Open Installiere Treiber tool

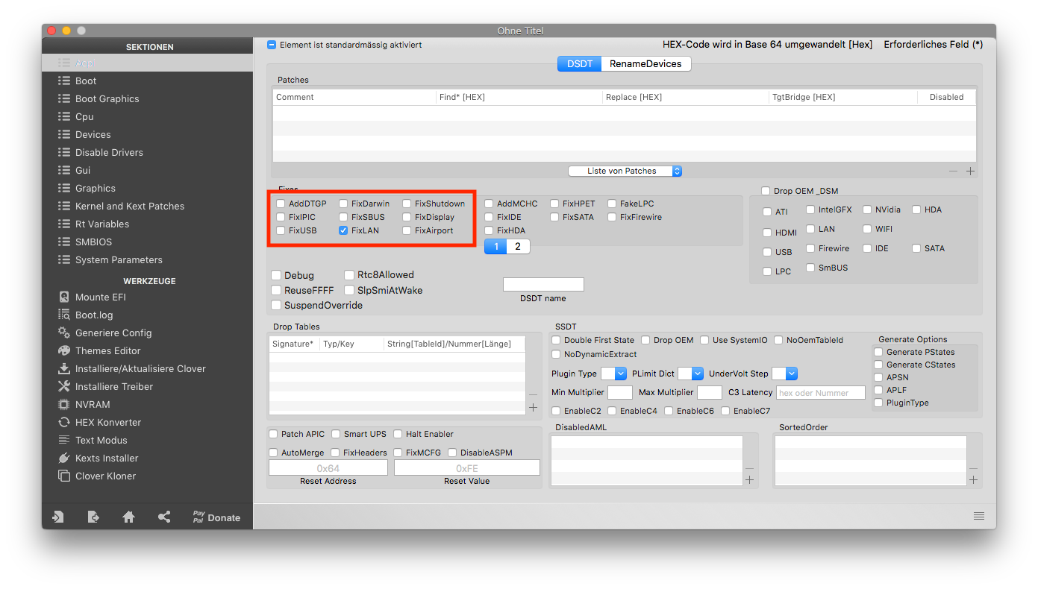tap(113, 386)
